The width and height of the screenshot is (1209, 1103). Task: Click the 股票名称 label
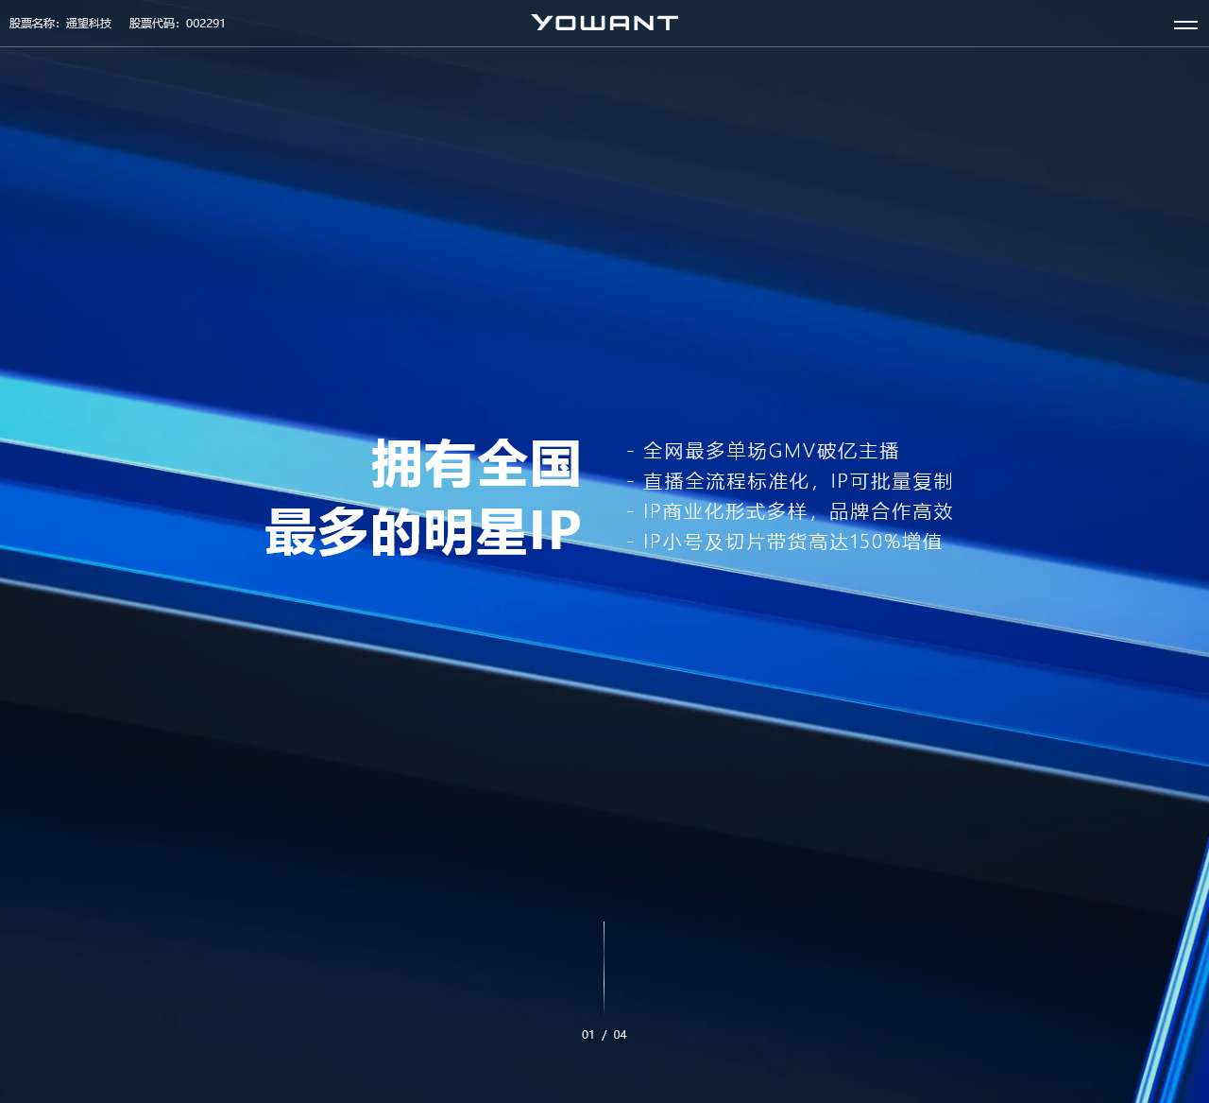click(x=34, y=24)
